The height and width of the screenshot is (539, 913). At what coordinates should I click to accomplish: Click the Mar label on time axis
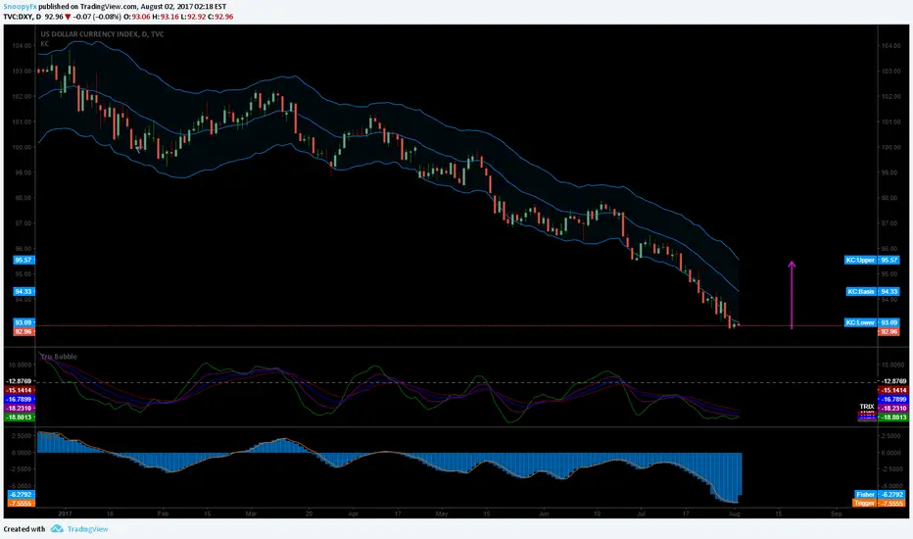[x=251, y=514]
